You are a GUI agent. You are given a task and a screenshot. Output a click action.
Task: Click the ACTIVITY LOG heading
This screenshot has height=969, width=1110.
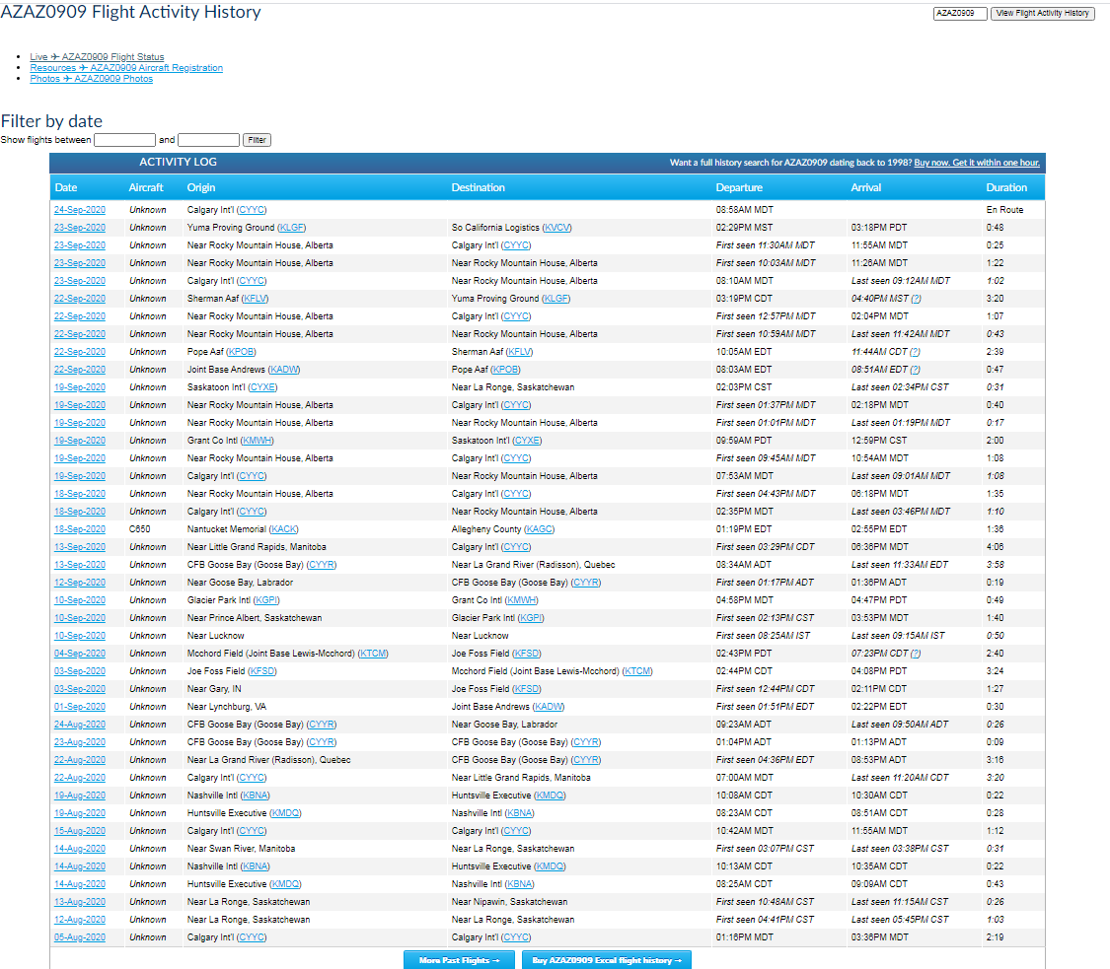tap(178, 162)
